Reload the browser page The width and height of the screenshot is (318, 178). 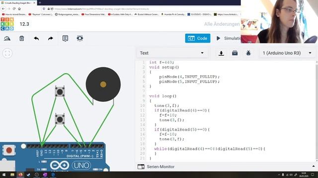coord(14,9)
